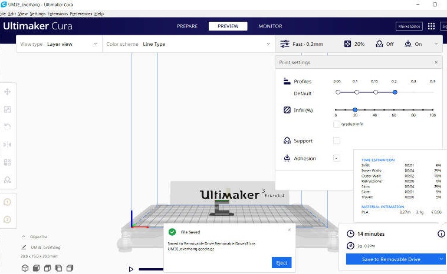Switch to left side view cube icon

click(x=58, y=268)
